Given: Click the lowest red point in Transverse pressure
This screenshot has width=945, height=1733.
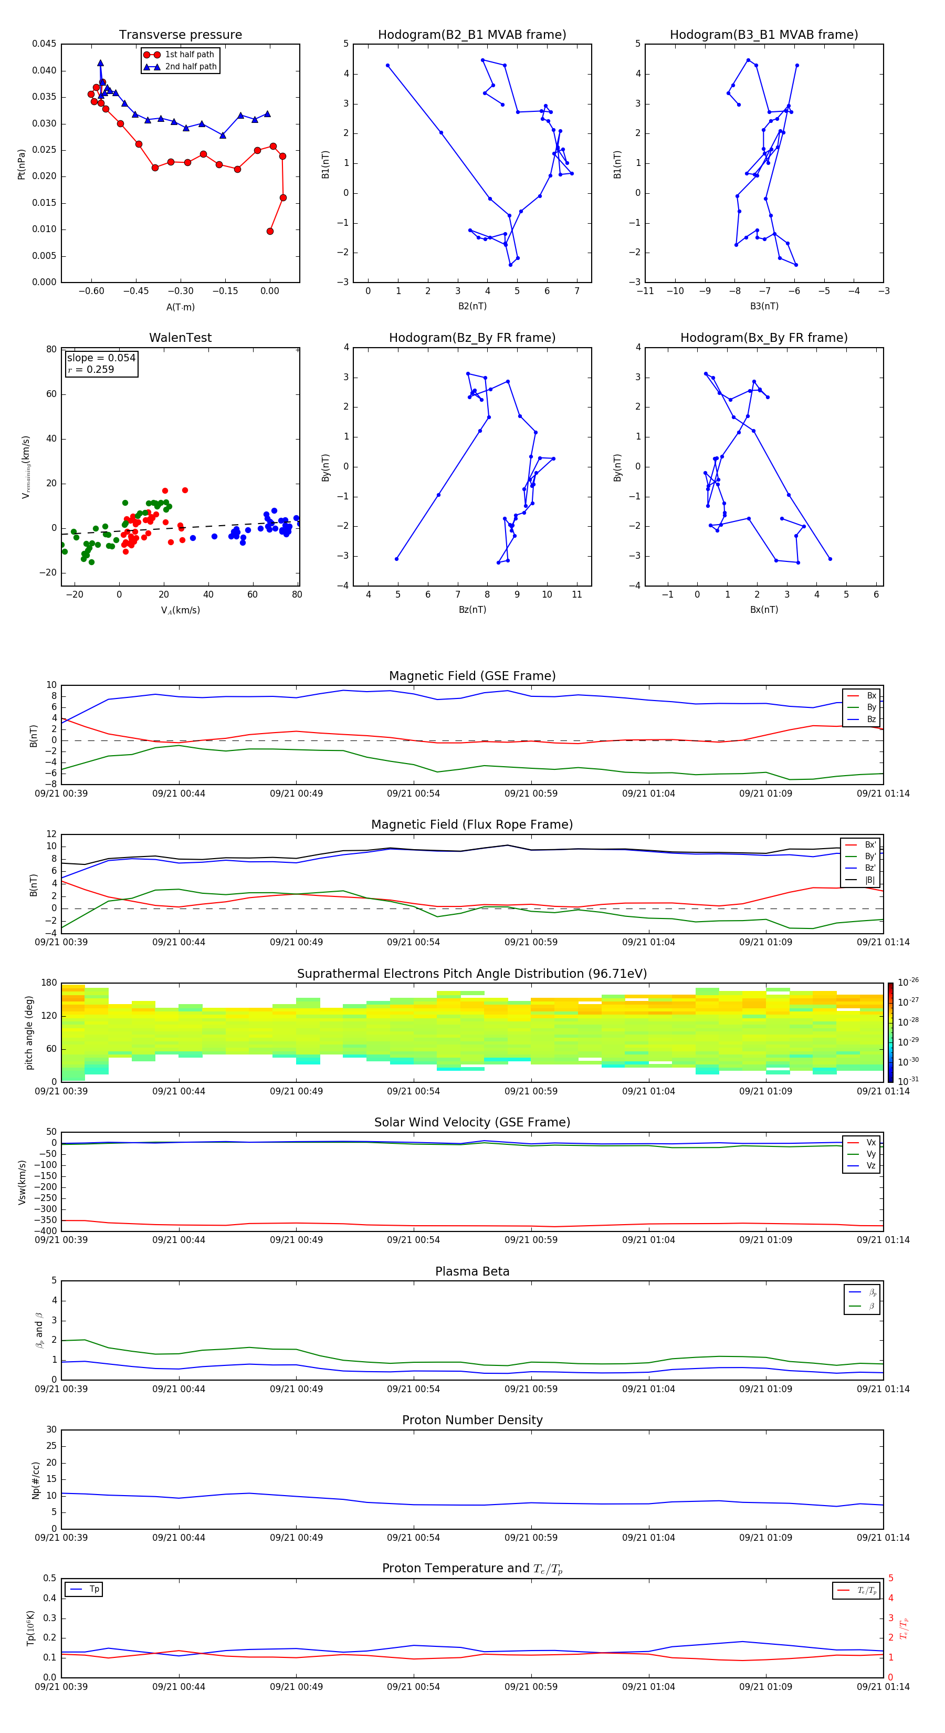Looking at the screenshot, I should (270, 232).
